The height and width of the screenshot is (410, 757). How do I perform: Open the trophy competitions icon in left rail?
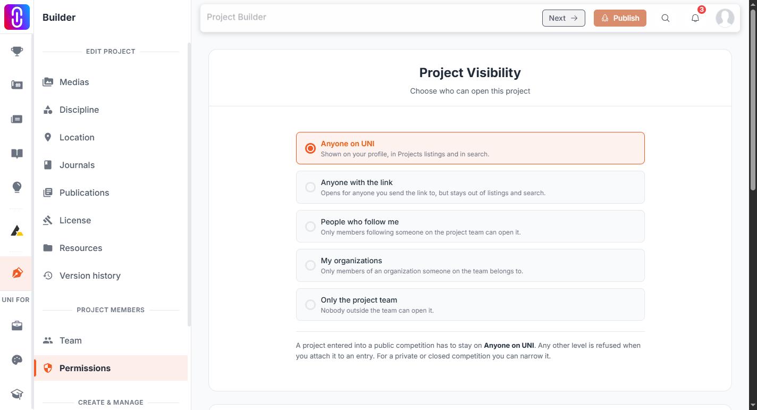(17, 51)
